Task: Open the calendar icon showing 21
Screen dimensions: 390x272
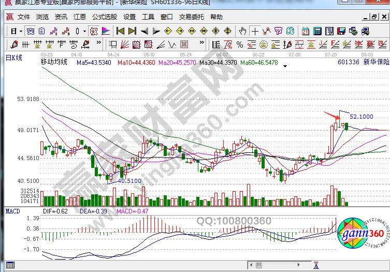Action: pos(306,32)
